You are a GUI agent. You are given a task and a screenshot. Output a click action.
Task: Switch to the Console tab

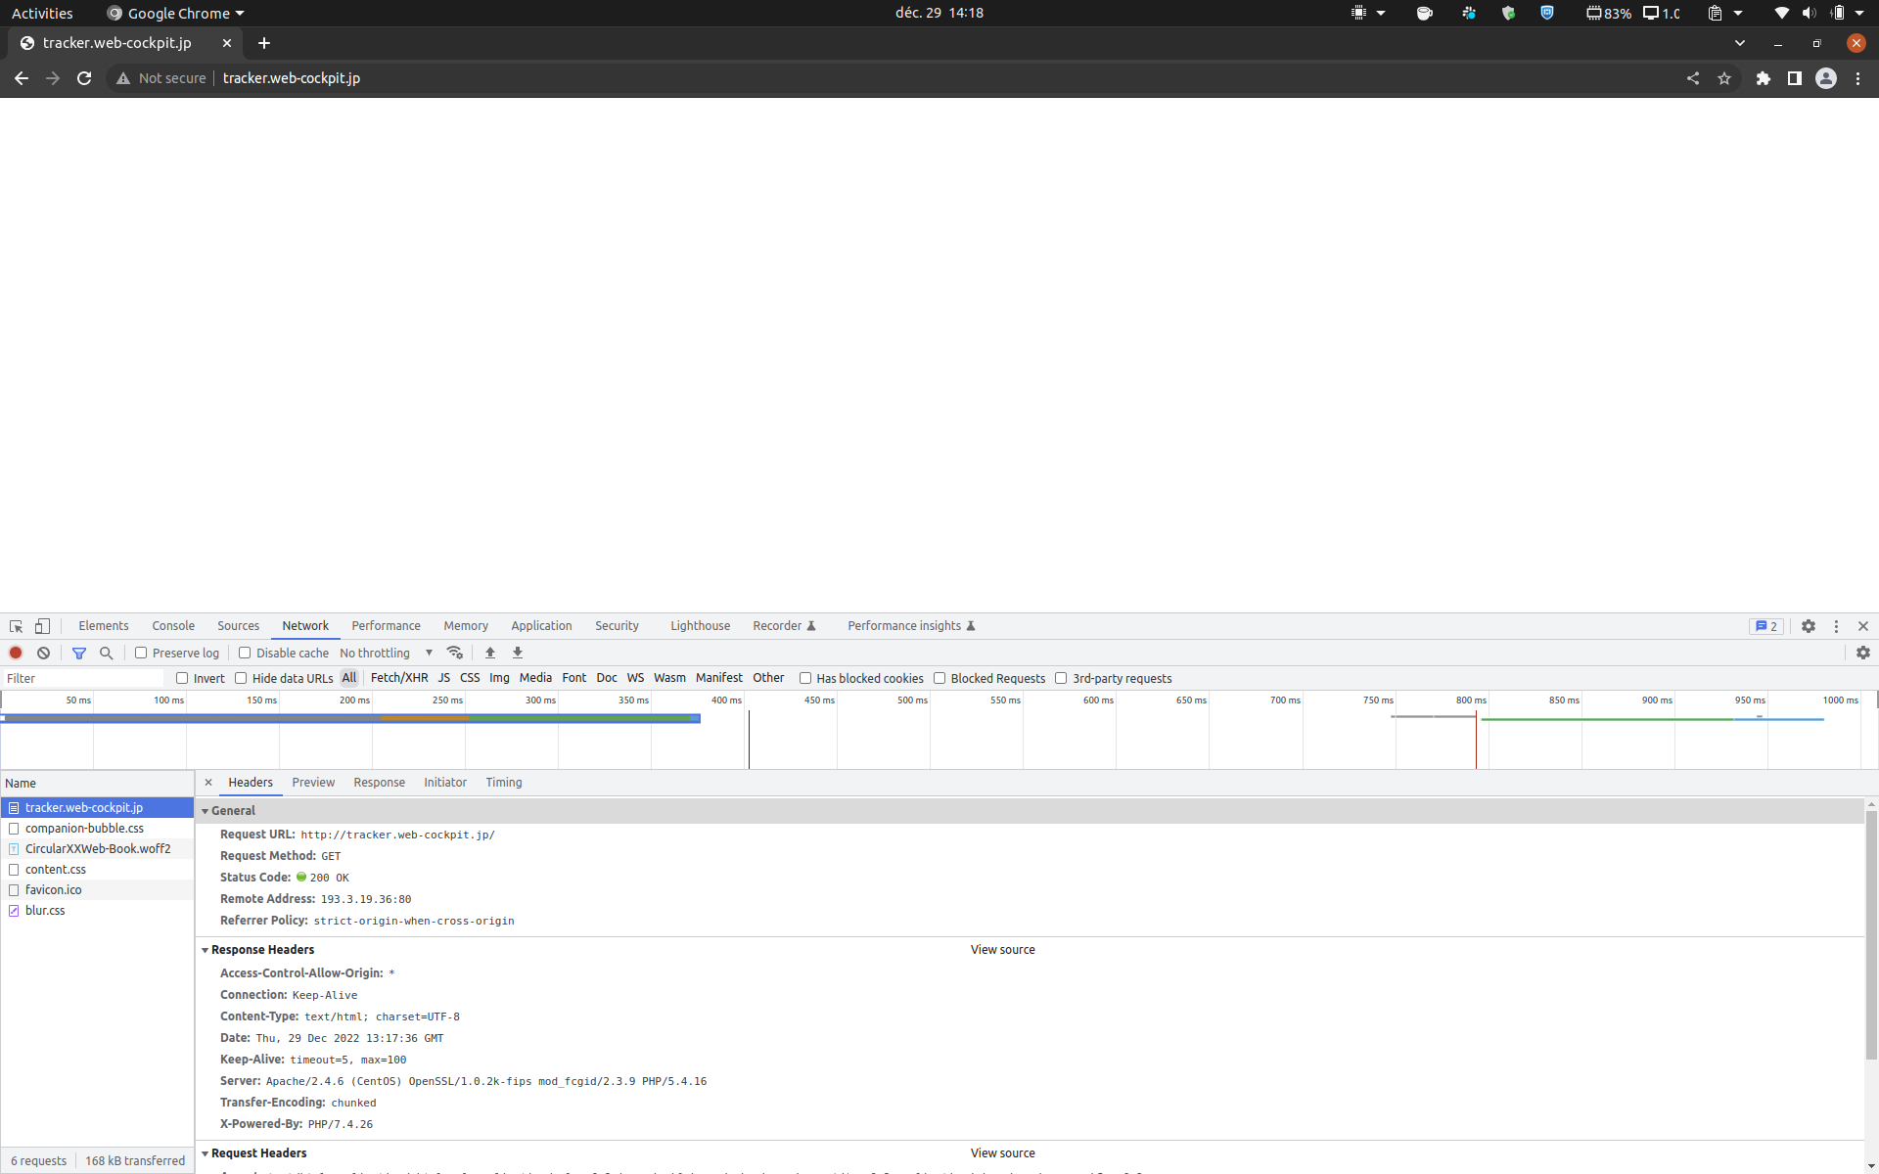tap(173, 626)
